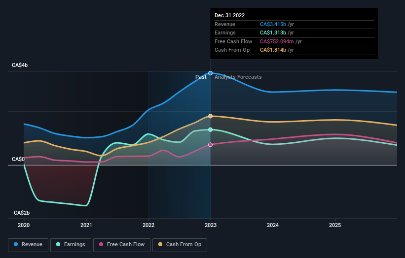Click the tooltip 'Cash From Op' row label
405x258 pixels.
[232, 50]
